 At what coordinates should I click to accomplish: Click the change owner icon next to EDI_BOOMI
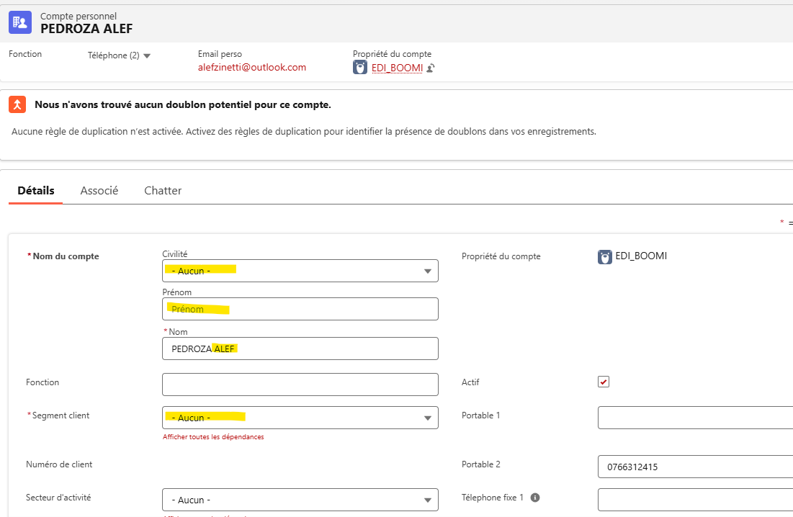(431, 68)
